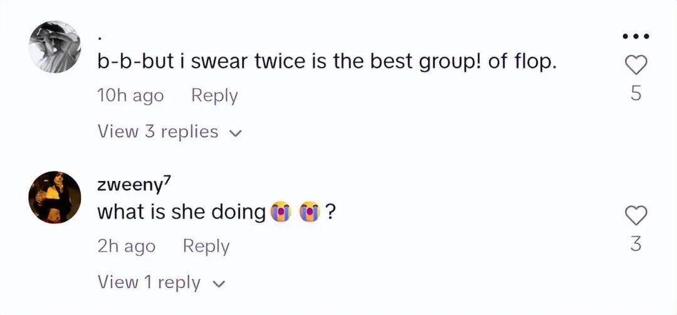This screenshot has height=315, width=677.
Task: Open the three-dot more options menu
Action: point(636,36)
